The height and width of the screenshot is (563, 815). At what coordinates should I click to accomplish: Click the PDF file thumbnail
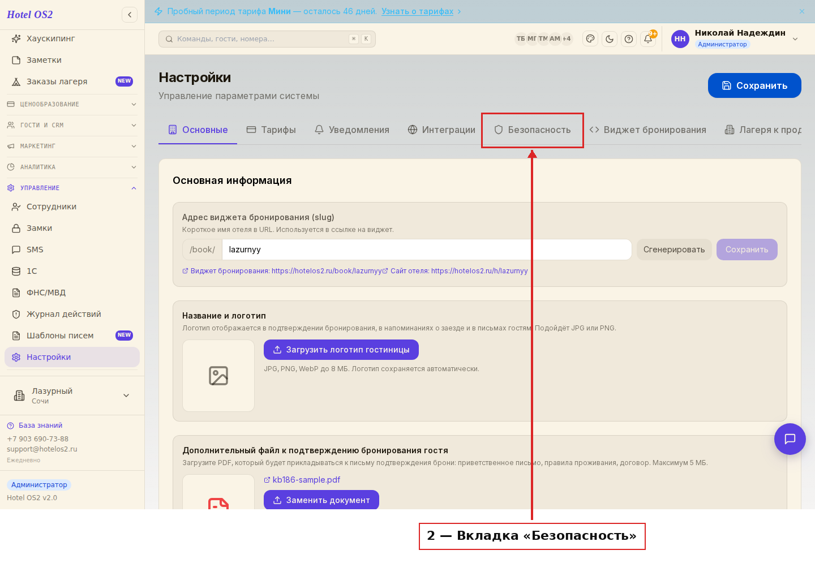click(x=218, y=492)
